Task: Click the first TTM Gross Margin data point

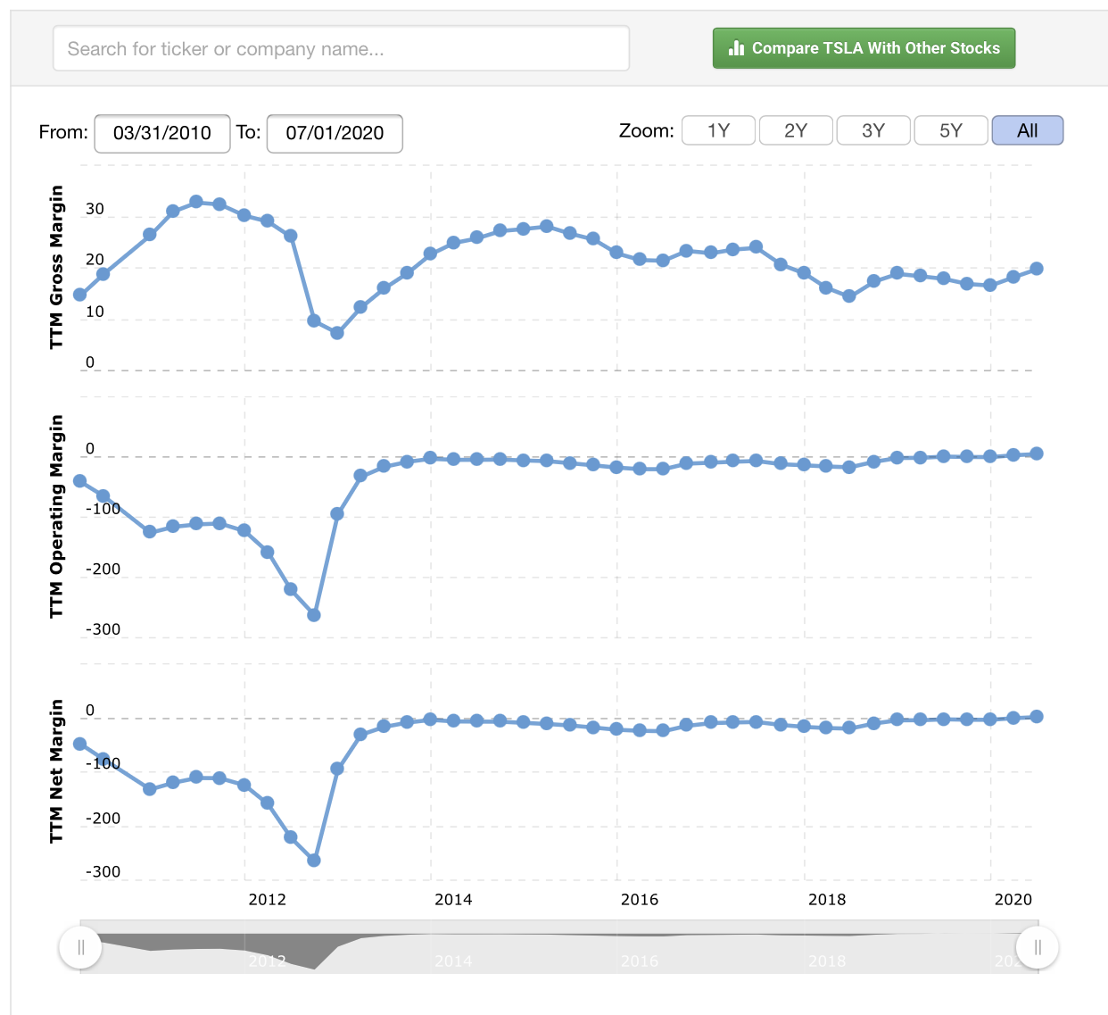Action: pos(80,295)
